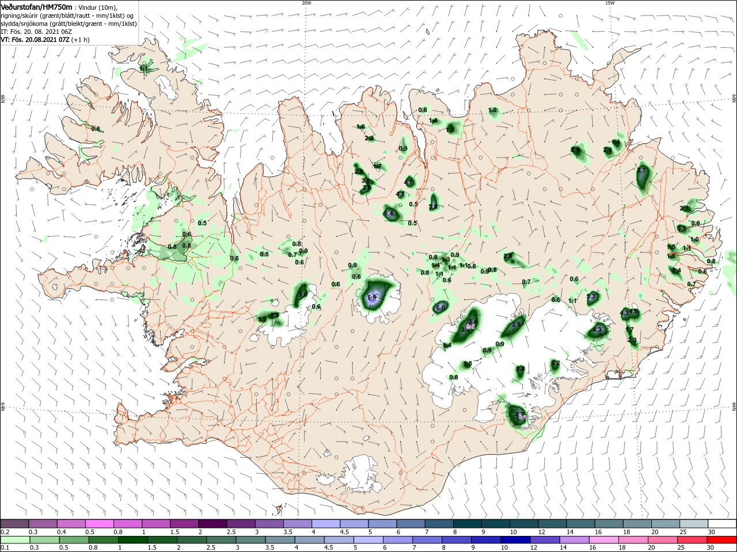
Task: Click the 0.4 legend label
Action: pos(62,532)
